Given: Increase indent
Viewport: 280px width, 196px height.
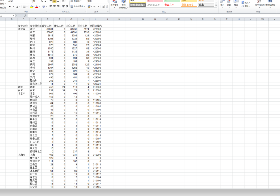Looking at the screenshot, I should tap(67, 6).
